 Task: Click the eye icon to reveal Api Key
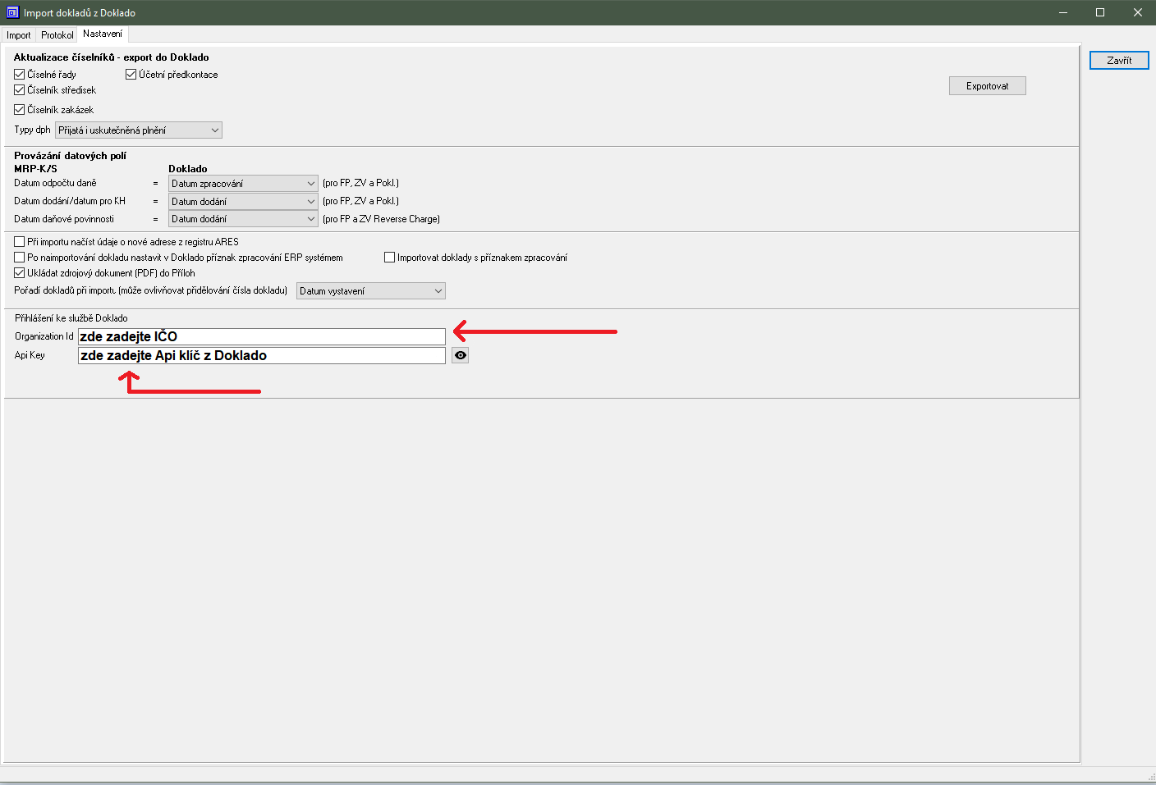(x=460, y=355)
